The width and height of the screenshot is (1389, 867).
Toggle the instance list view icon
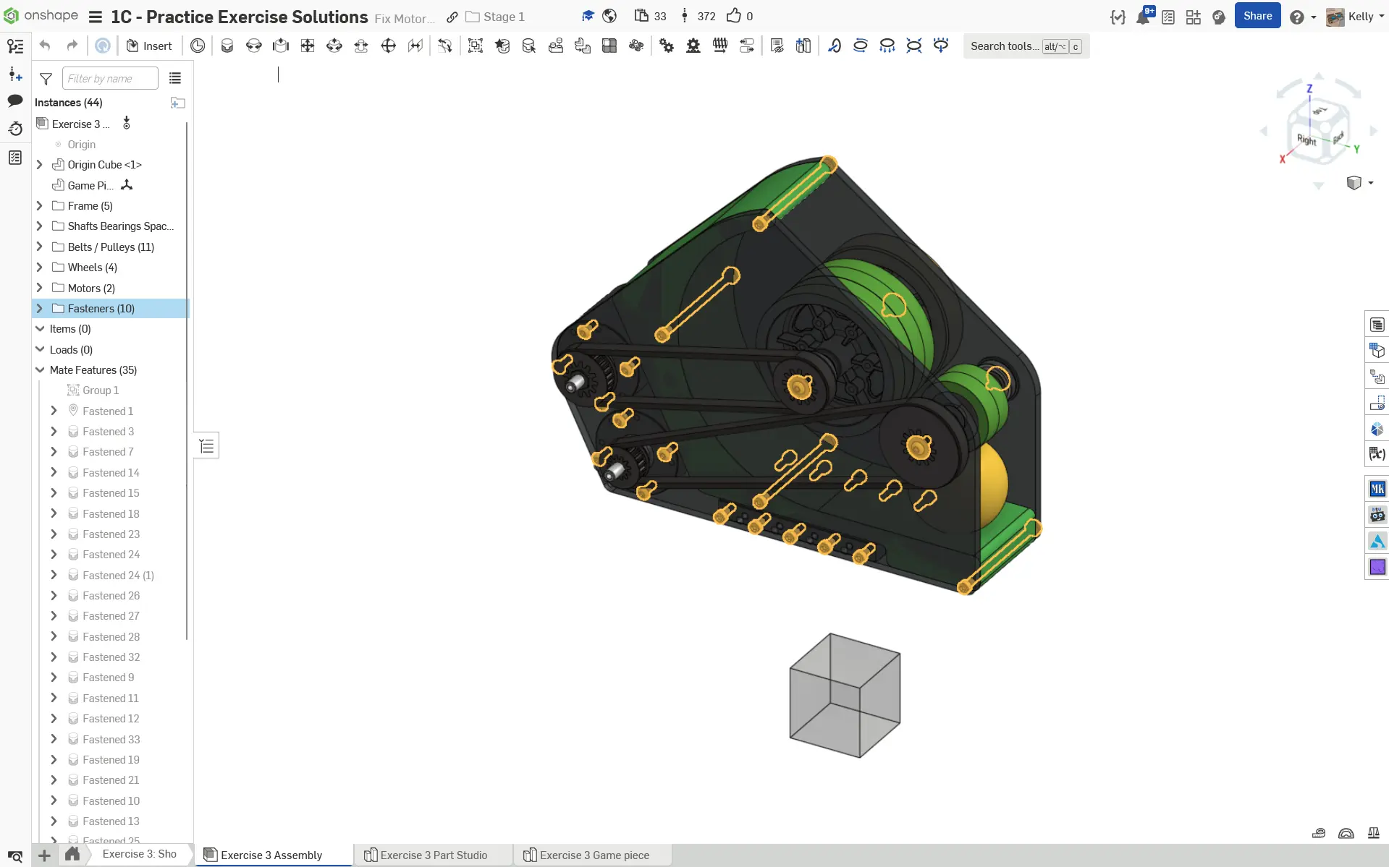pyautogui.click(x=174, y=78)
